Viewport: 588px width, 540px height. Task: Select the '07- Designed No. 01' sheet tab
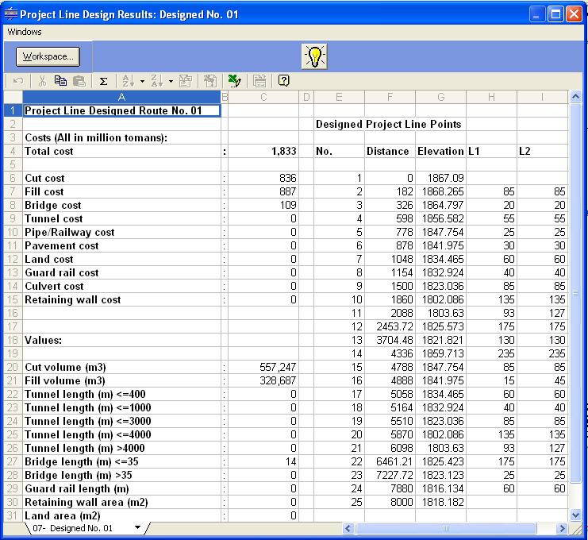coord(72,528)
